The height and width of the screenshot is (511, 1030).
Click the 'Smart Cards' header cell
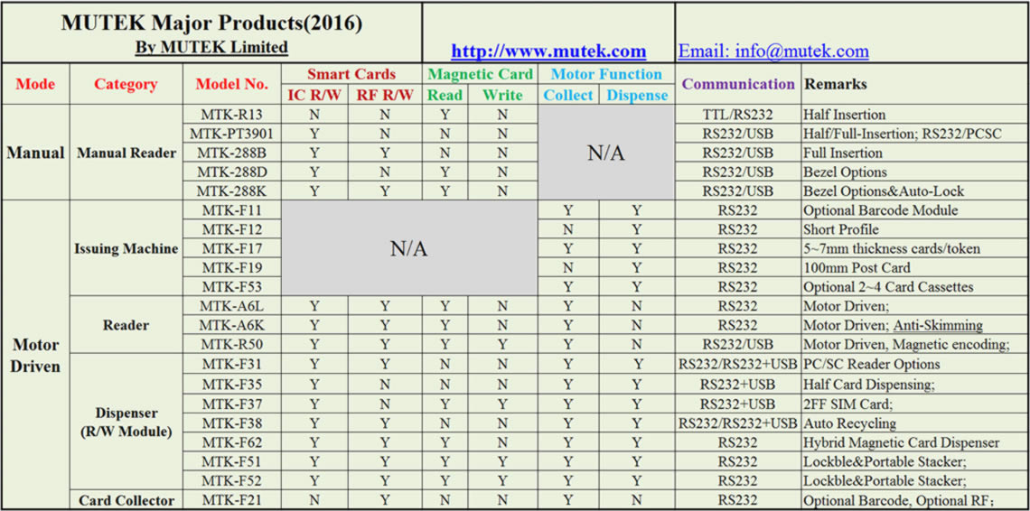351,73
